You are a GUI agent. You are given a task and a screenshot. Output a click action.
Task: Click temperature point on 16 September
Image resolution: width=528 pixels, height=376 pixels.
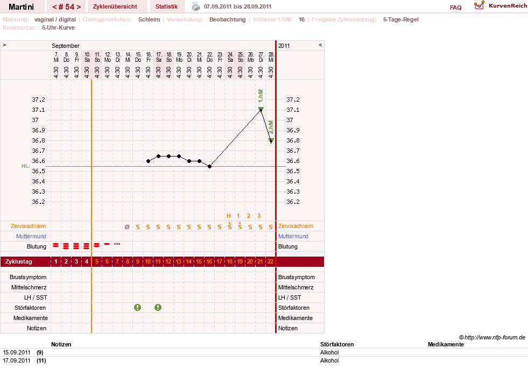pos(148,161)
